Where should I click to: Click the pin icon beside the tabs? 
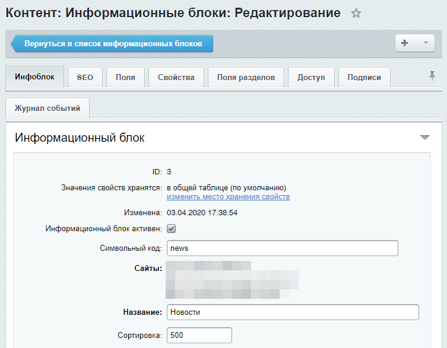click(x=432, y=75)
